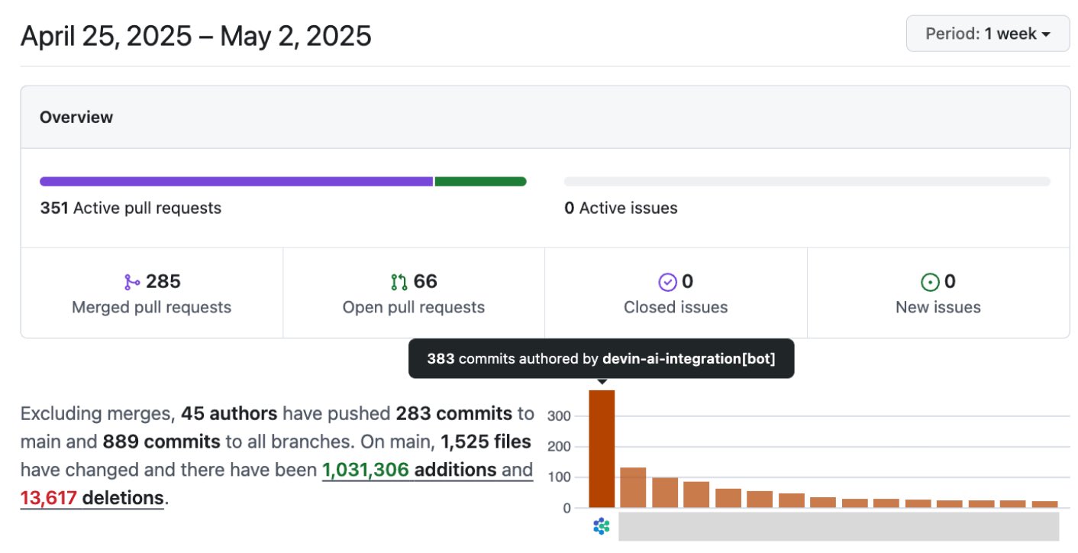Click the purple merged segment of progress bar
This screenshot has width=1078, height=553.
tap(236, 182)
